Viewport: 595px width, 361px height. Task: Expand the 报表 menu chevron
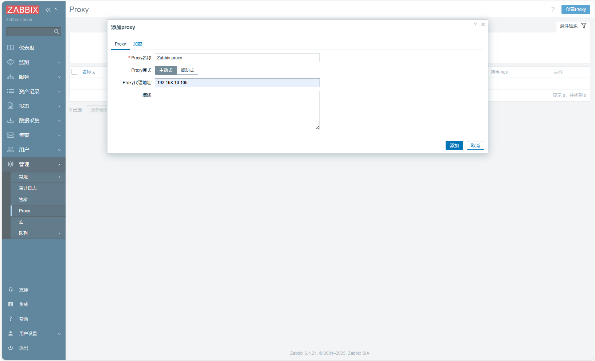click(59, 106)
